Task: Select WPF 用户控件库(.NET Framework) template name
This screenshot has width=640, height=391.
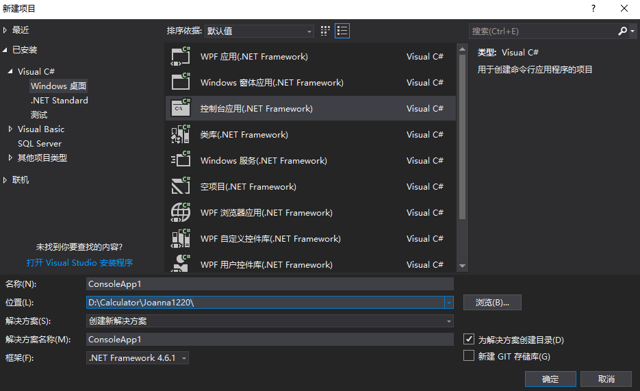Action: coord(266,265)
